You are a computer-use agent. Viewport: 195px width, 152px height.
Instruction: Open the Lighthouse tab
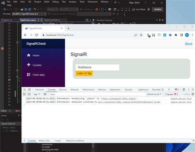tap(143, 90)
